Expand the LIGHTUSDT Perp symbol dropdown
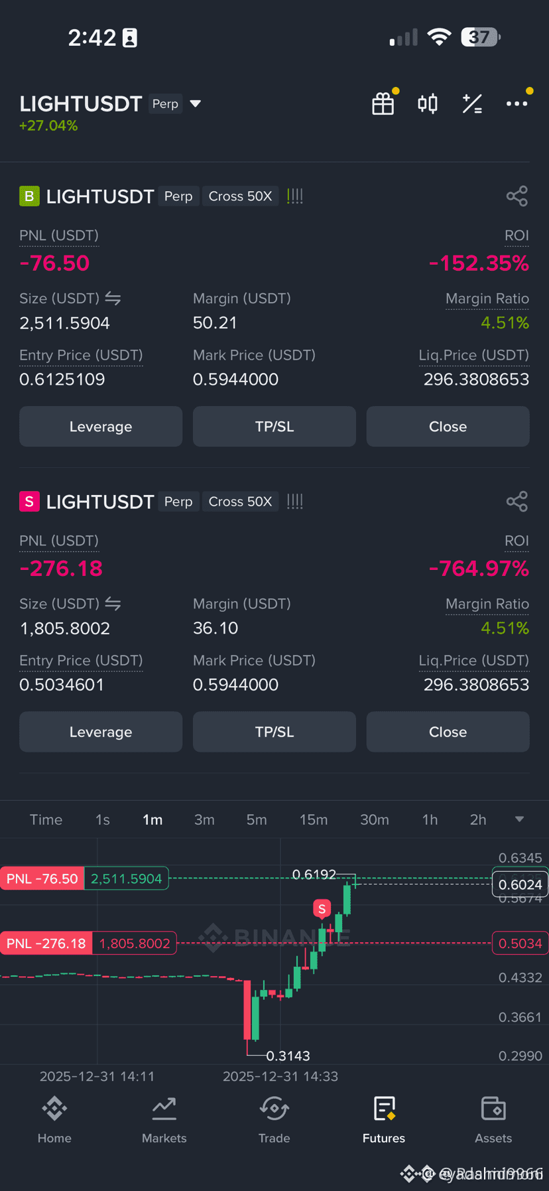This screenshot has height=1191, width=549. [196, 104]
